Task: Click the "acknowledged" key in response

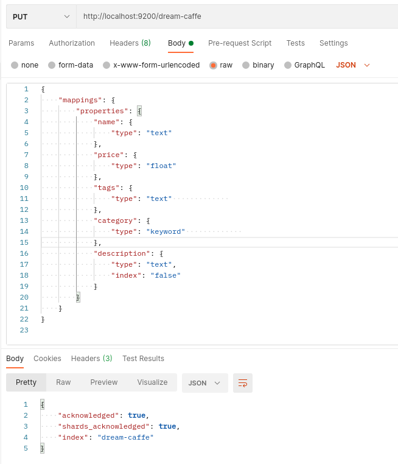Action: click(x=88, y=416)
